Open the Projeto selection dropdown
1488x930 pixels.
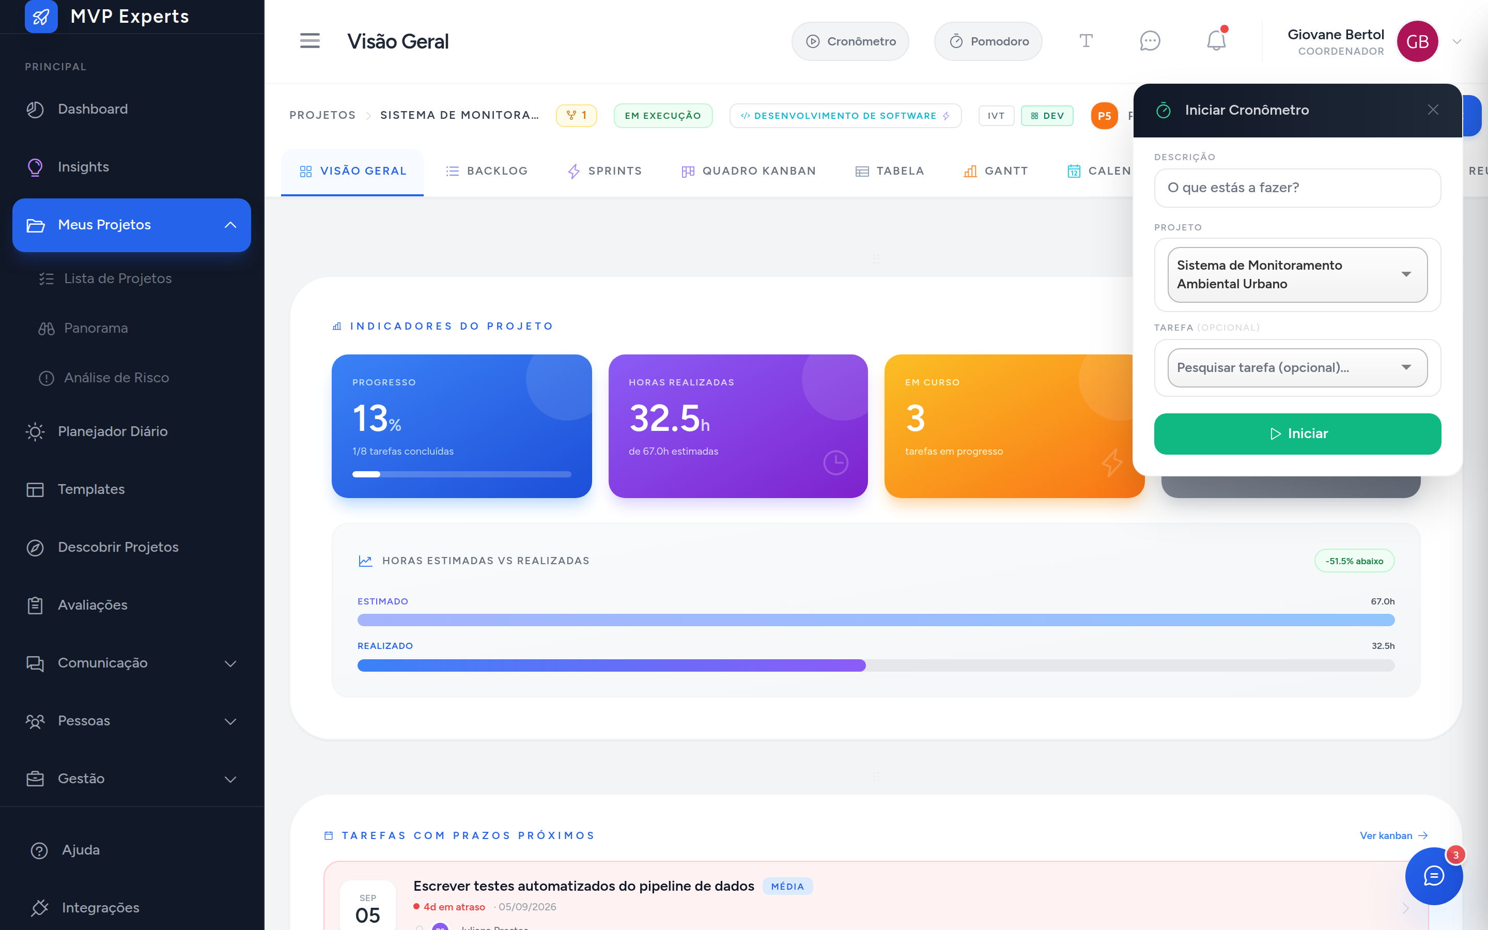pos(1297,274)
